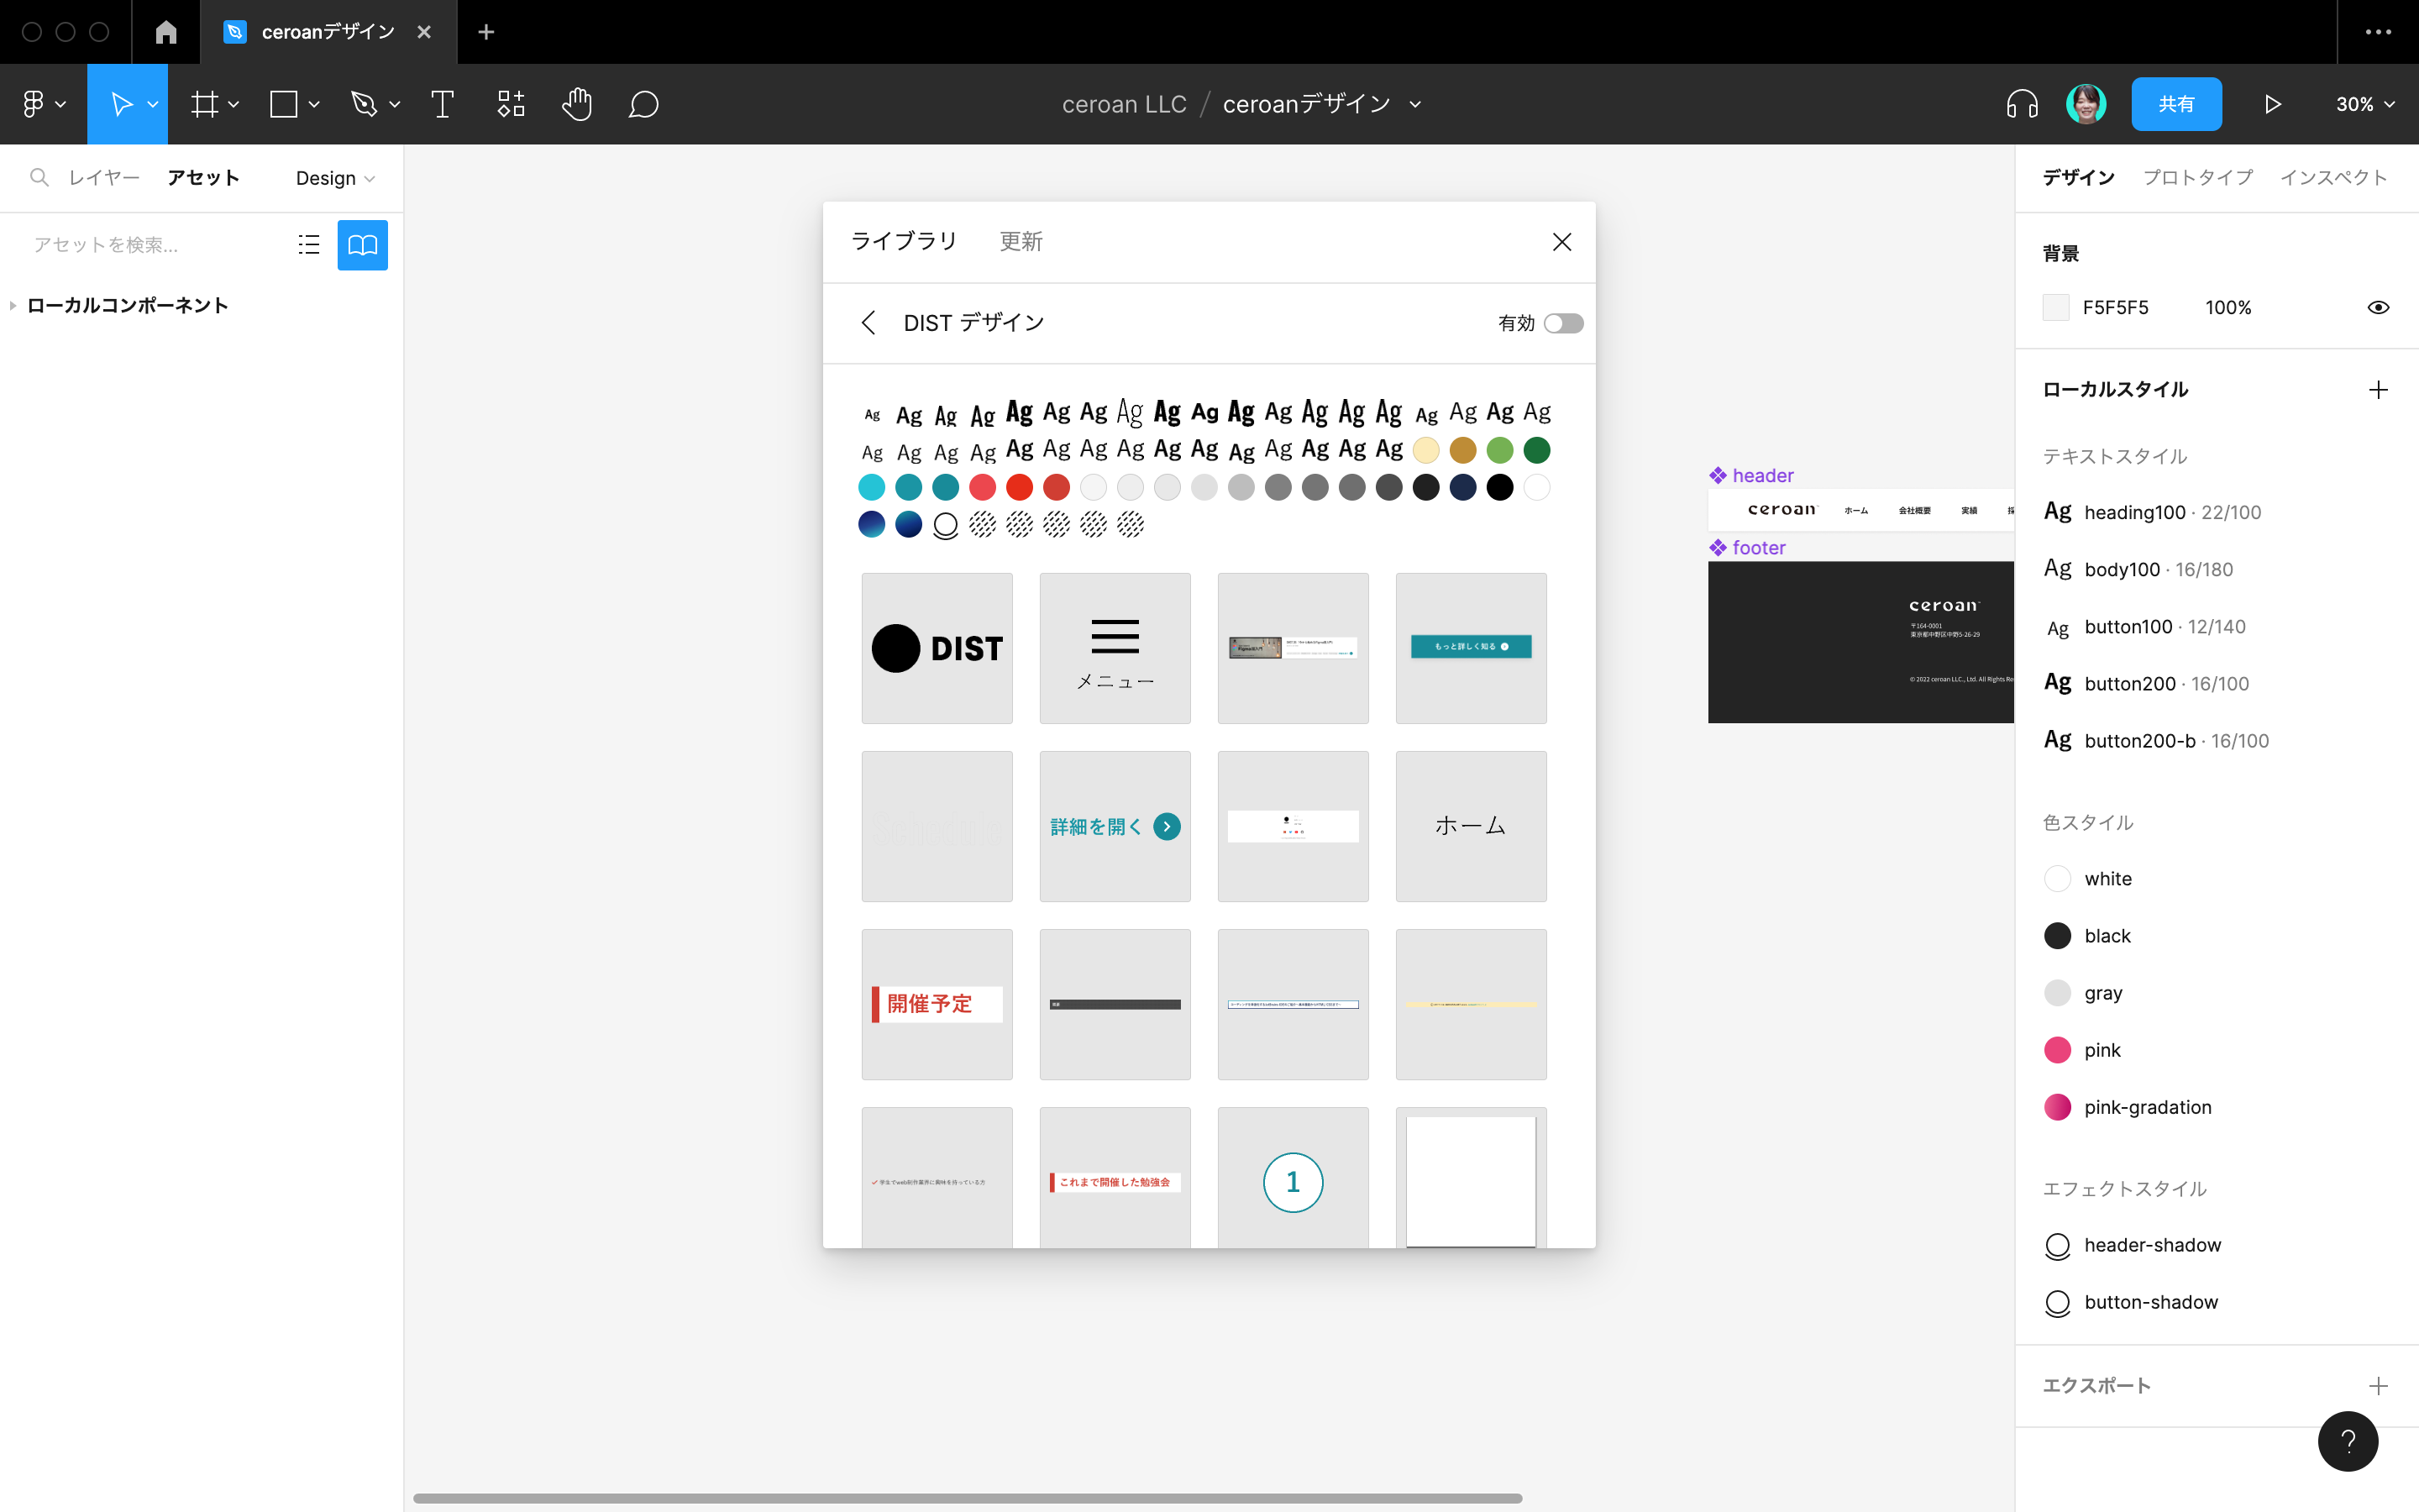
Task: Click the Present/Play button icon
Action: point(2275,104)
